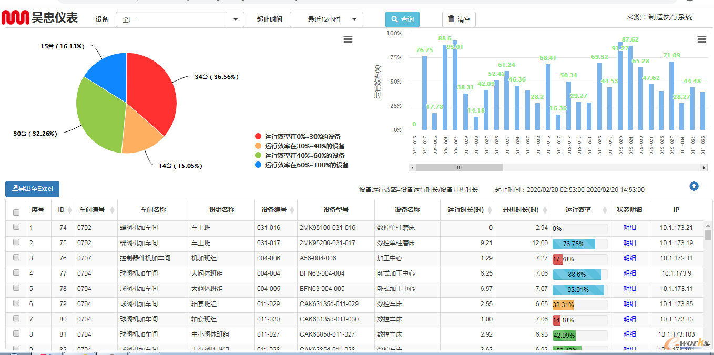Viewport: 714px width, 355px height.
Task: Open the 起止时间 最近12小时 dropdown
Action: pyautogui.click(x=327, y=19)
